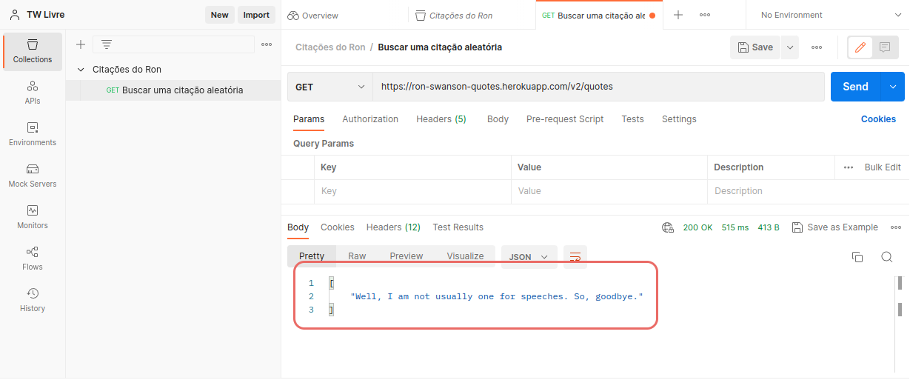Click the search response magnifier icon
Screen dimensions: 910x380
[x=886, y=257]
